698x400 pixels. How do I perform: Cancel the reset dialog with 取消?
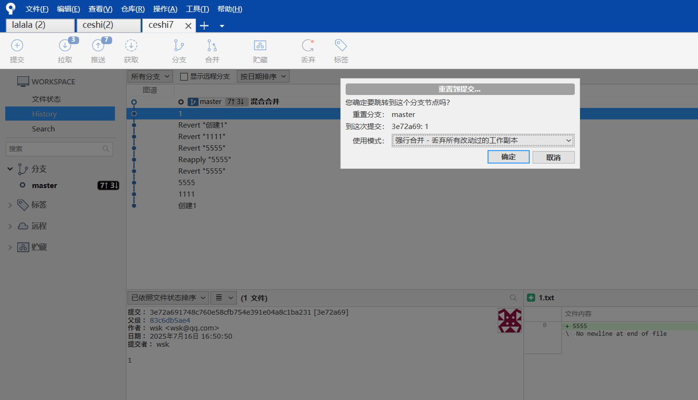[554, 157]
